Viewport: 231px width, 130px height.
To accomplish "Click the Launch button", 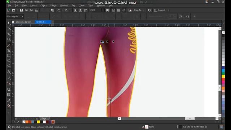I will pos(160,10).
